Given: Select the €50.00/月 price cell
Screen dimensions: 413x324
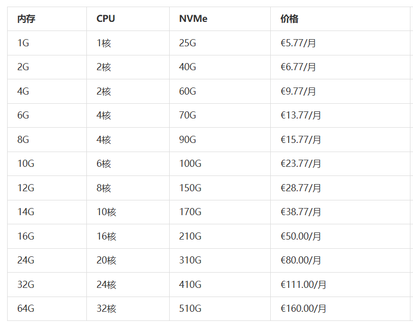Looking at the screenshot, I should click(x=301, y=237).
